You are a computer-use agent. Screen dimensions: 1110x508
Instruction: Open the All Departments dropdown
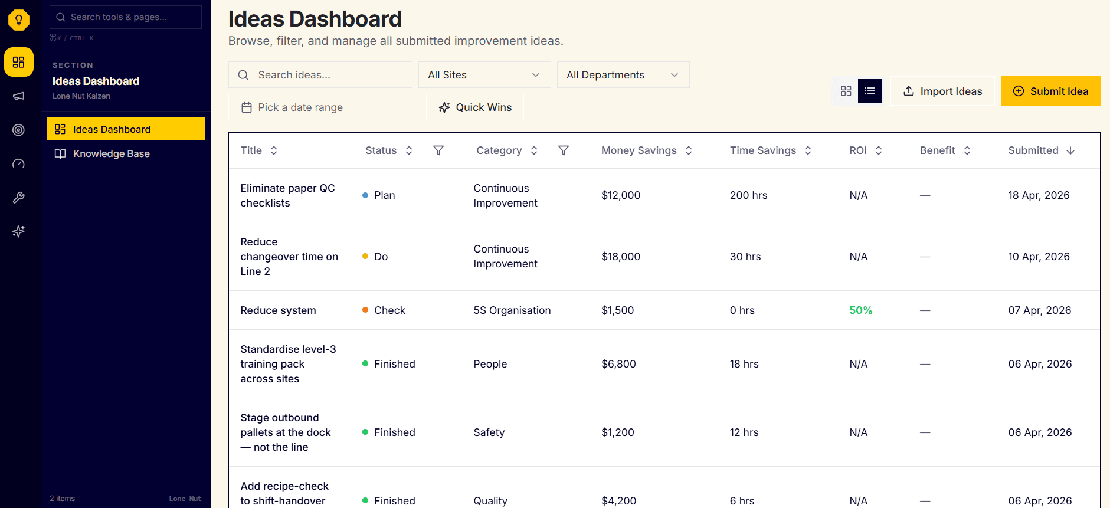623,75
